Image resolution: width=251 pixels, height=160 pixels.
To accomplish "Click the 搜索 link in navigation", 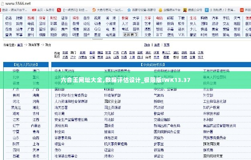I will [19, 18].
